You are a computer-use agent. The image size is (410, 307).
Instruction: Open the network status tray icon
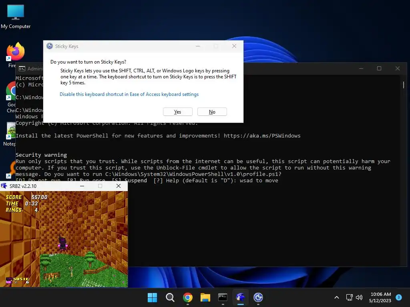349,297
